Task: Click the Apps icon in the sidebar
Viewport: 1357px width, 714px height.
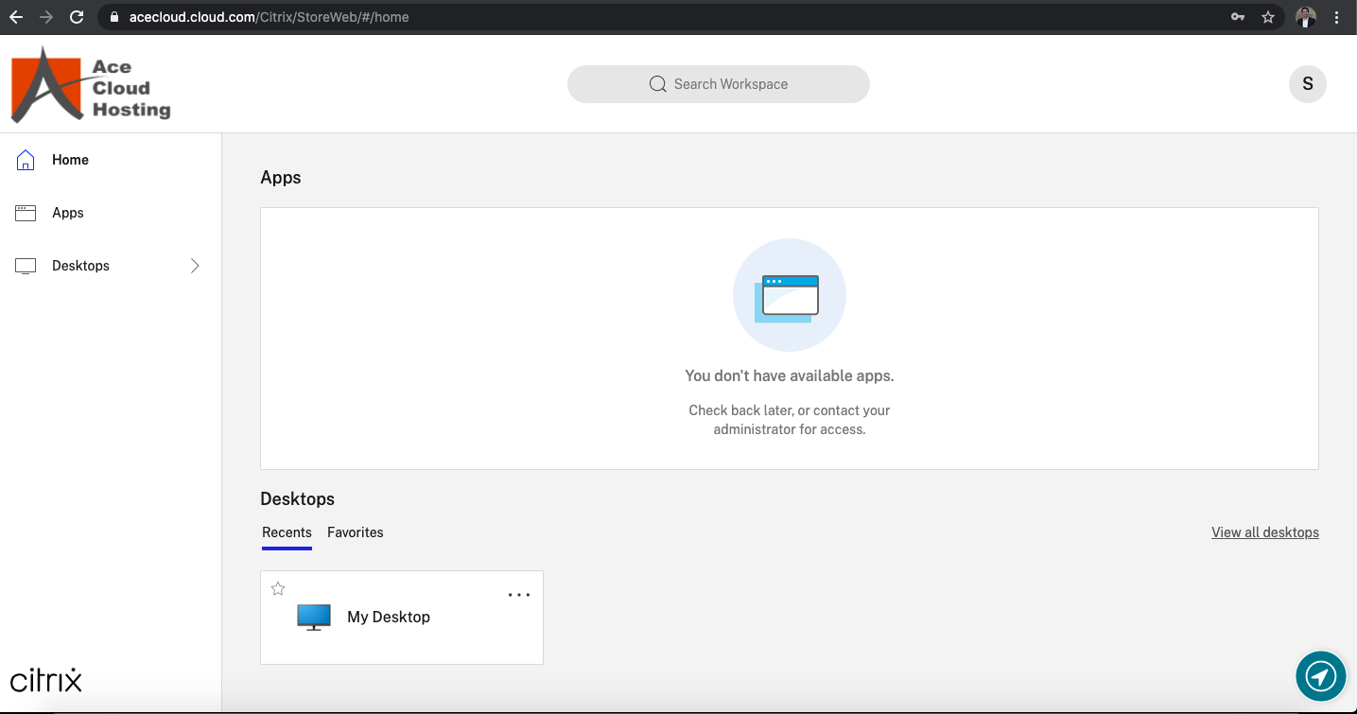Action: (x=26, y=213)
